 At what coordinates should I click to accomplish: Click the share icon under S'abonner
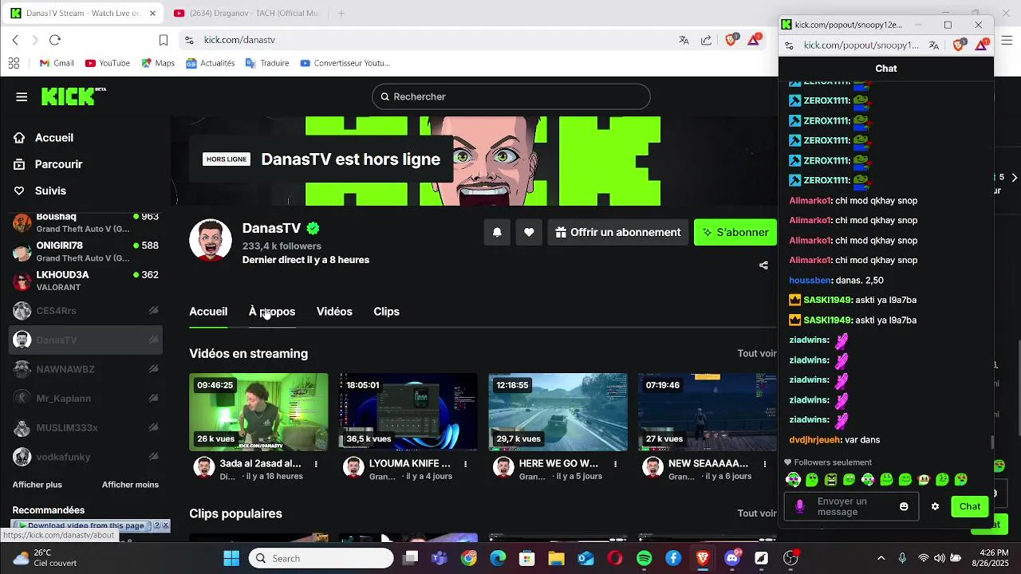(x=763, y=265)
